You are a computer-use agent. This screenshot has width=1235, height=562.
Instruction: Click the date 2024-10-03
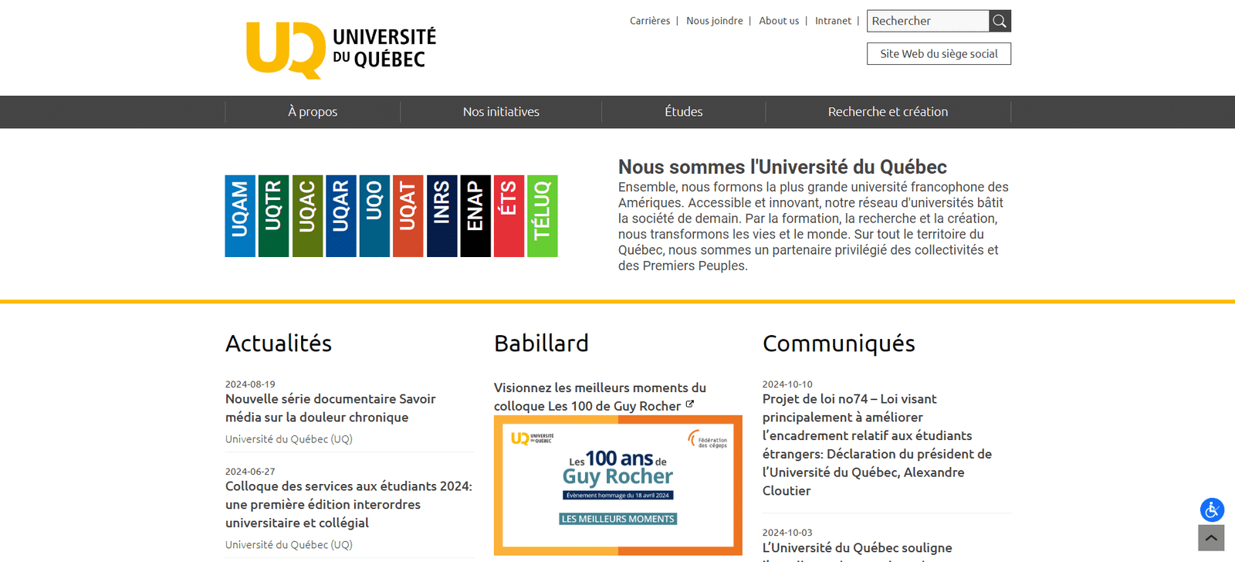tap(787, 532)
